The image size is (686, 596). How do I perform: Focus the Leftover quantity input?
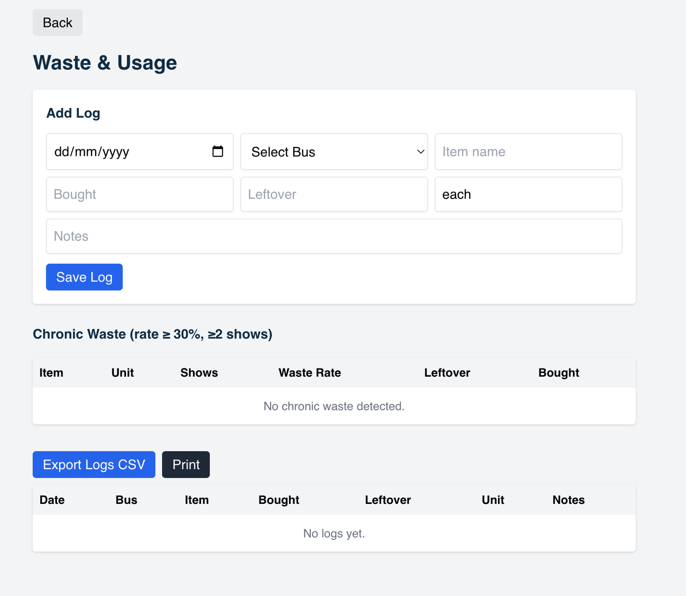(334, 194)
